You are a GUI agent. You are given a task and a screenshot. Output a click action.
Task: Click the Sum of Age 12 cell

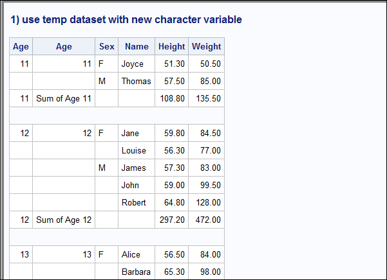64,220
